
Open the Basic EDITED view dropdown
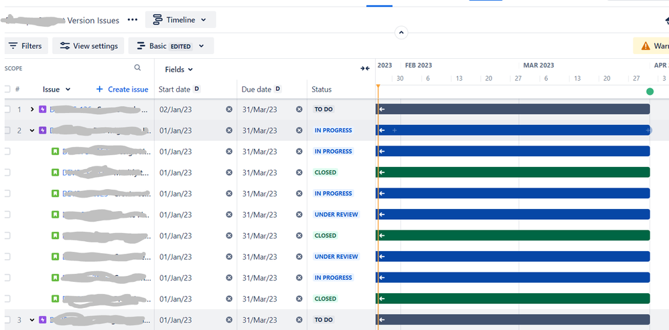(171, 46)
